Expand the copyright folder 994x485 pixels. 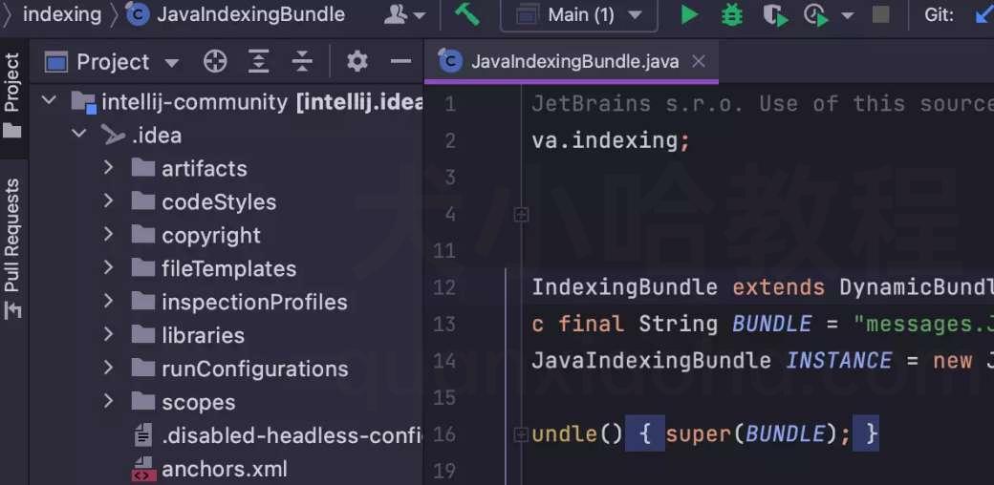pyautogui.click(x=108, y=234)
